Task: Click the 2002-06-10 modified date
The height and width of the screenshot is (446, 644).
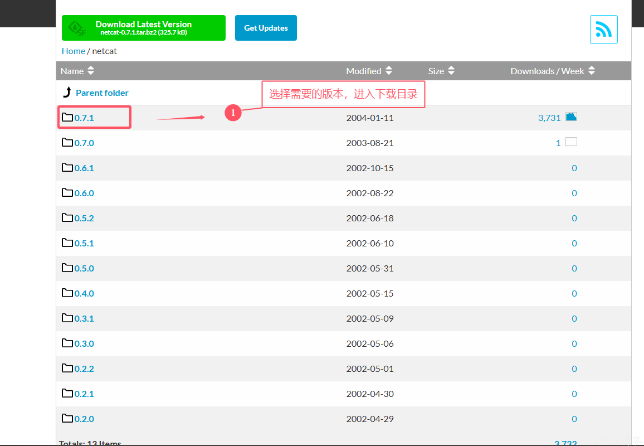Action: tap(370, 243)
